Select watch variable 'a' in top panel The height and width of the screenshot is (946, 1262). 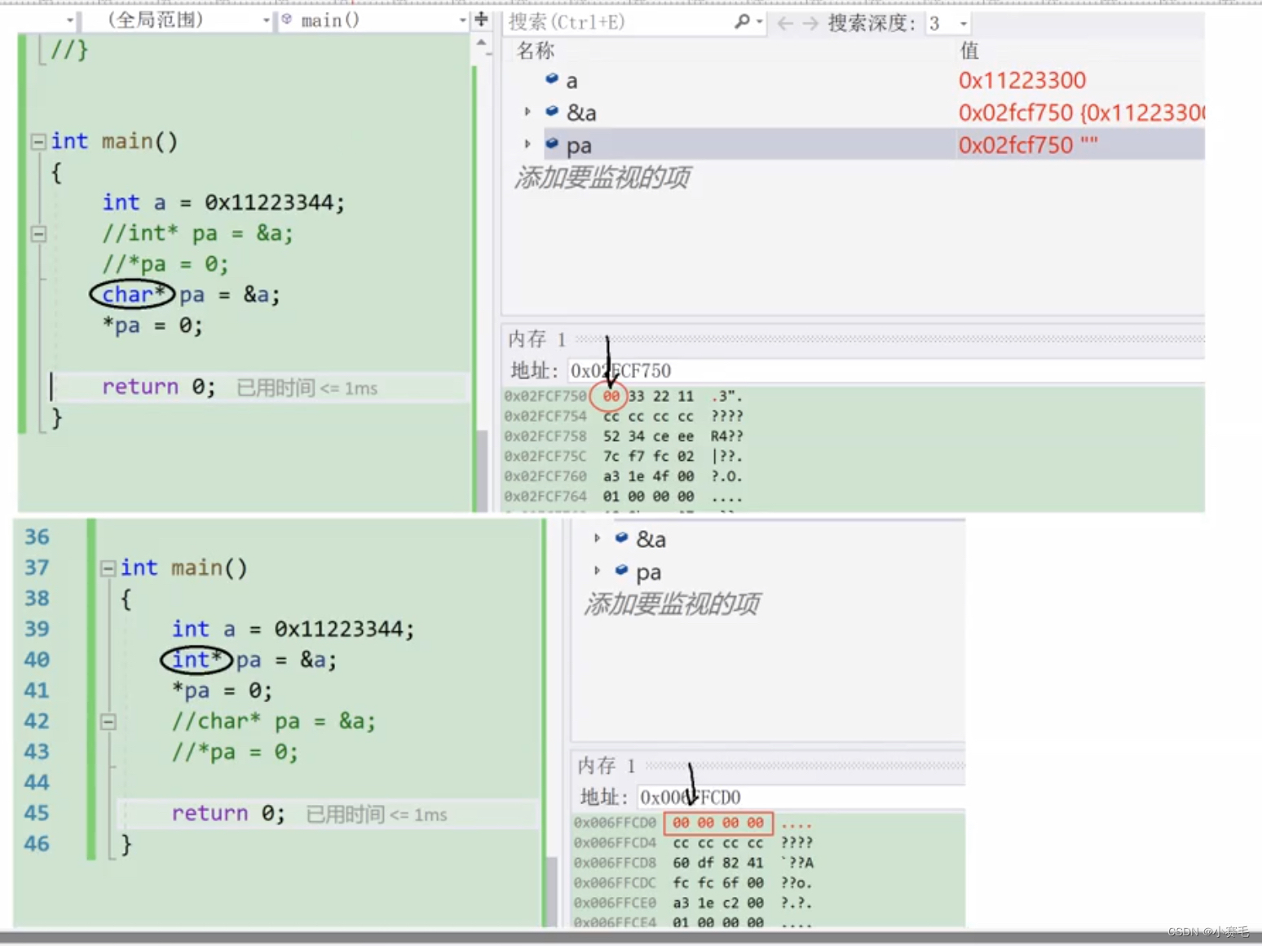tap(571, 81)
